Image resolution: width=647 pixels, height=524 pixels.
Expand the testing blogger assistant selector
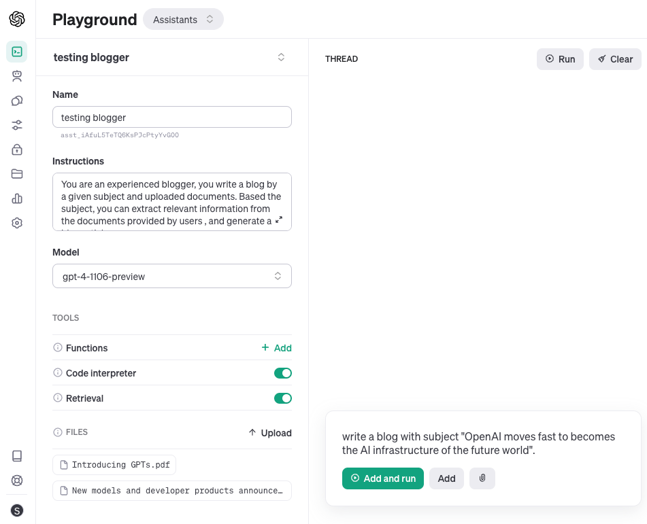(281, 58)
